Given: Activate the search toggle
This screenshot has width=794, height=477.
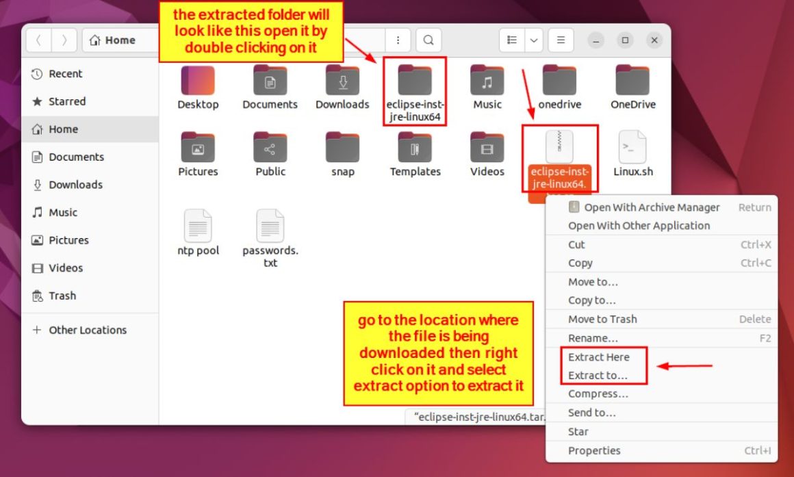Looking at the screenshot, I should click(428, 40).
